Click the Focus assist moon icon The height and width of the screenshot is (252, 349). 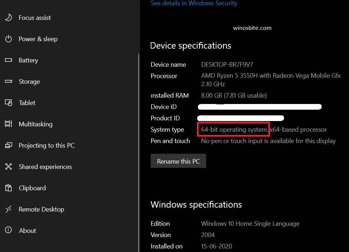pyautogui.click(x=9, y=17)
